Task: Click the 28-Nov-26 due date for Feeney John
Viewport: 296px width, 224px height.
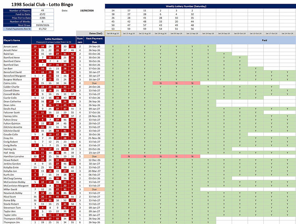Action: pyautogui.click(x=94, y=116)
